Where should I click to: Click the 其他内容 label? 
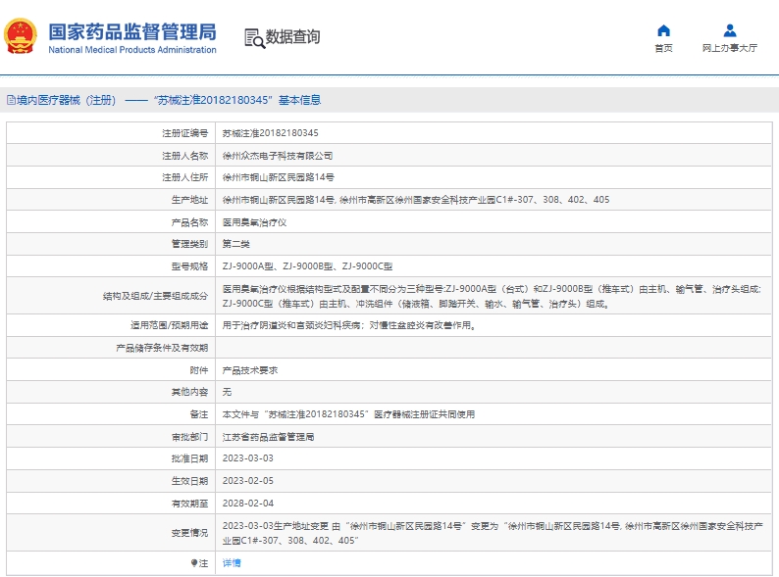pos(189,392)
